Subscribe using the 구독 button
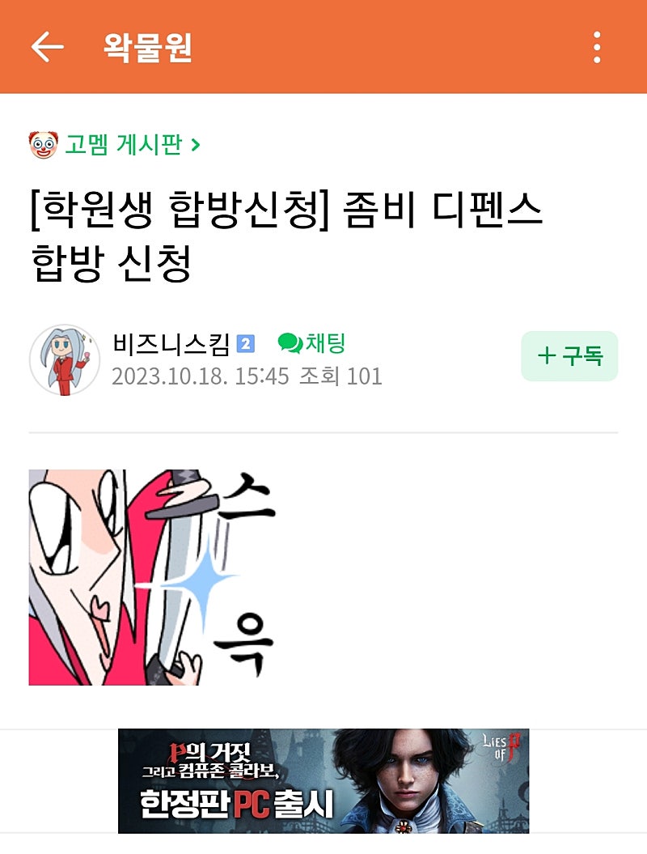The width and height of the screenshot is (647, 854). [569, 356]
